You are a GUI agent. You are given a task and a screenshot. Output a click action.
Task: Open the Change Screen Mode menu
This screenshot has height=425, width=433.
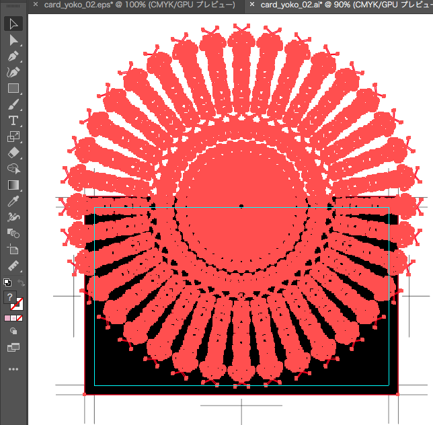pos(13,347)
